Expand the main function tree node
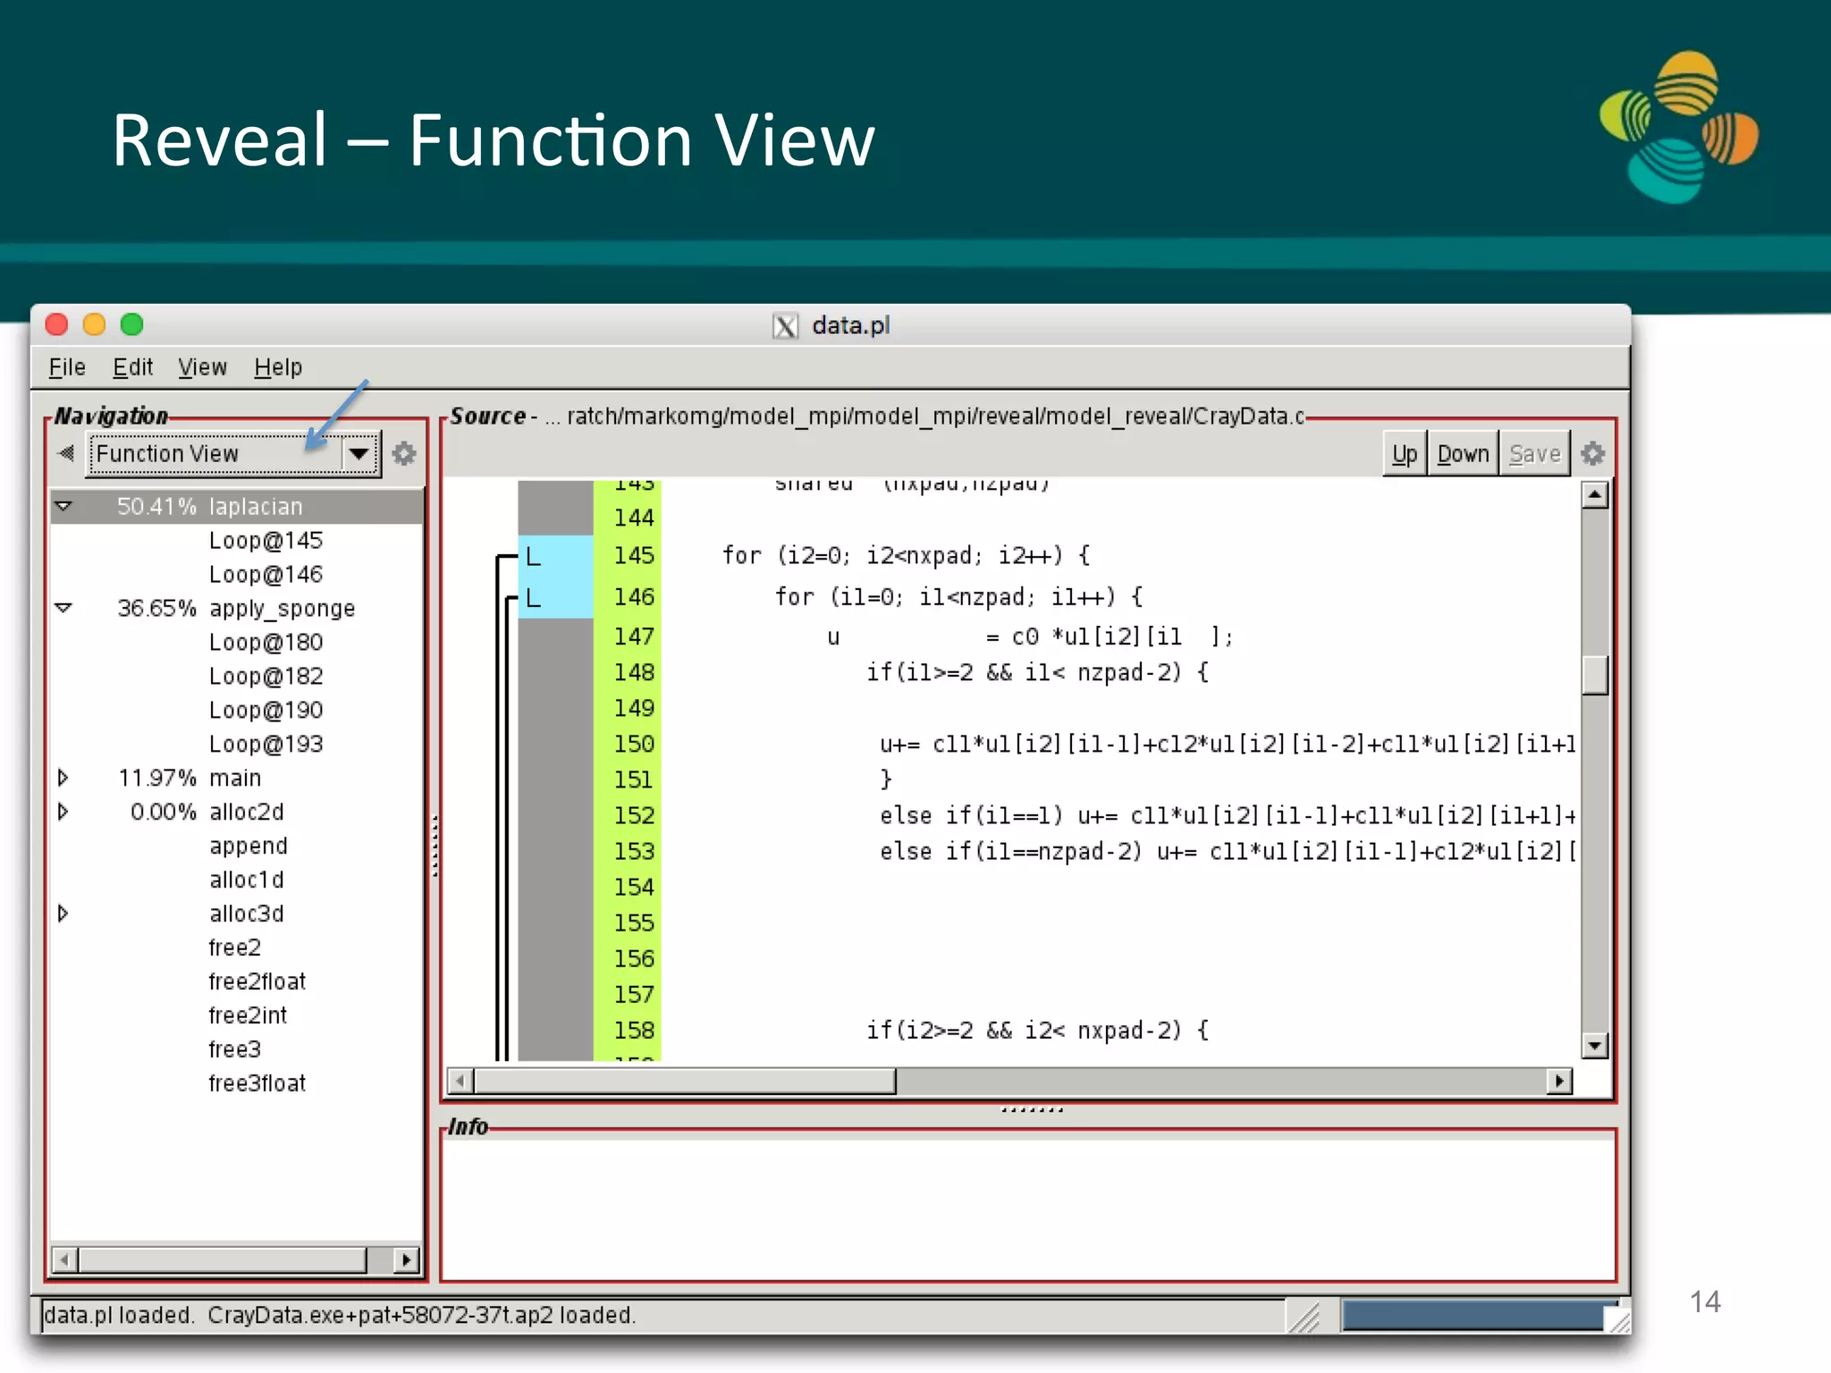This screenshot has width=1831, height=1373. 63,778
